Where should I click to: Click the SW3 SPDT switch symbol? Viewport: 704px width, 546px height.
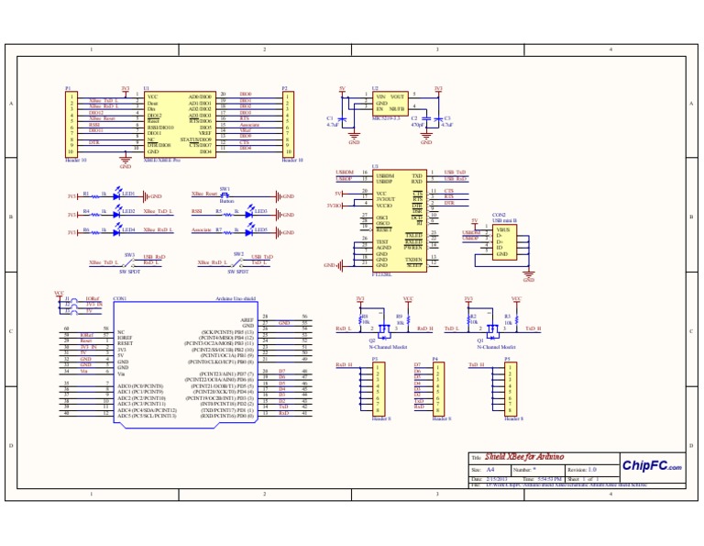click(130, 262)
